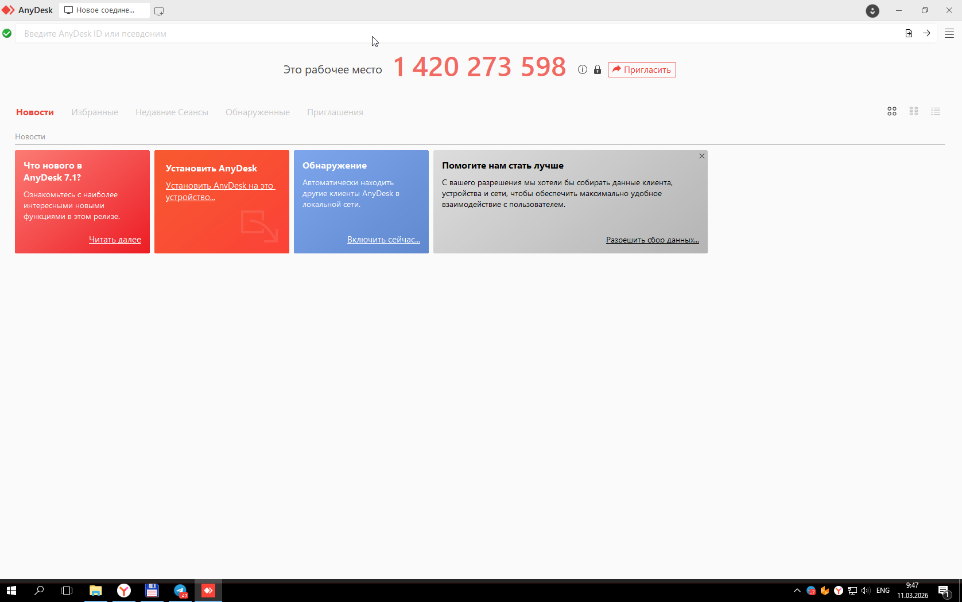This screenshot has width=962, height=602.
Task: Click the 'Обнаружение' card heading
Action: [335, 165]
